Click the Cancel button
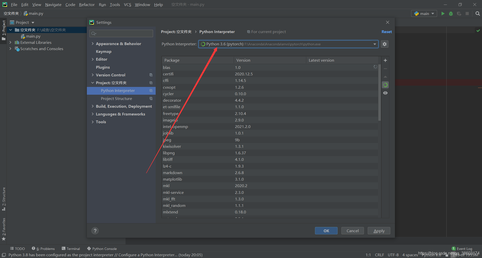Viewport: 482px width, 258px height. pyautogui.click(x=352, y=231)
